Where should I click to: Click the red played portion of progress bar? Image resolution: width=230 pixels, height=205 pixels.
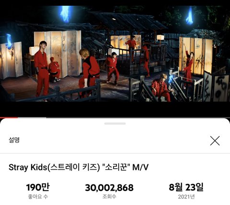click(9, 118)
